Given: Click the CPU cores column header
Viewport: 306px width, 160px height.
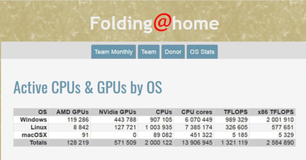Looking at the screenshot, I should click(x=197, y=112).
